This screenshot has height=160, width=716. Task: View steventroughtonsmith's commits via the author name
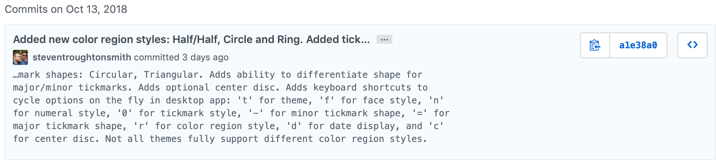click(82, 57)
